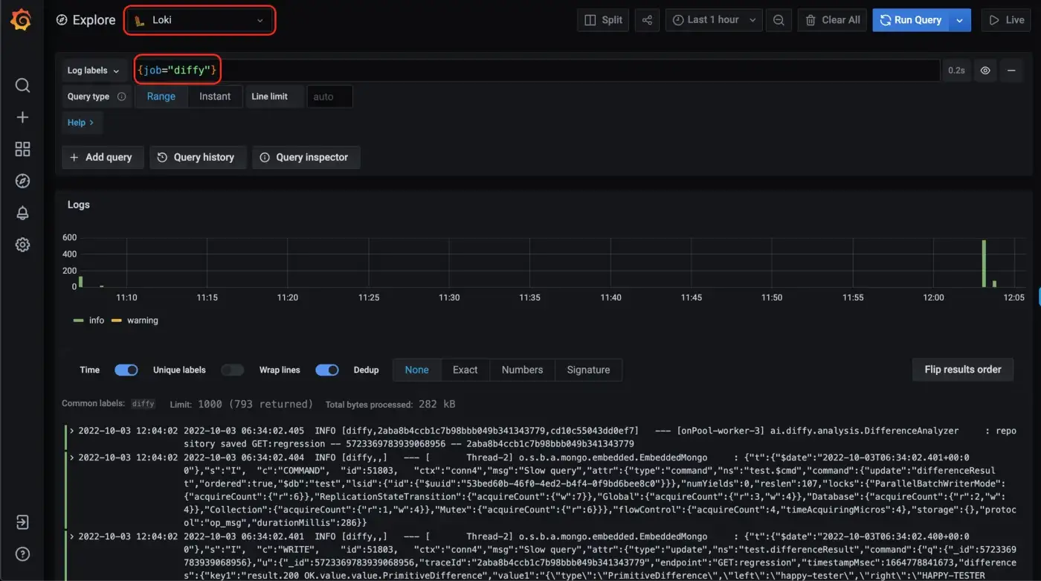Open Grafana home logo
Screen dimensions: 1041x581
pos(21,20)
